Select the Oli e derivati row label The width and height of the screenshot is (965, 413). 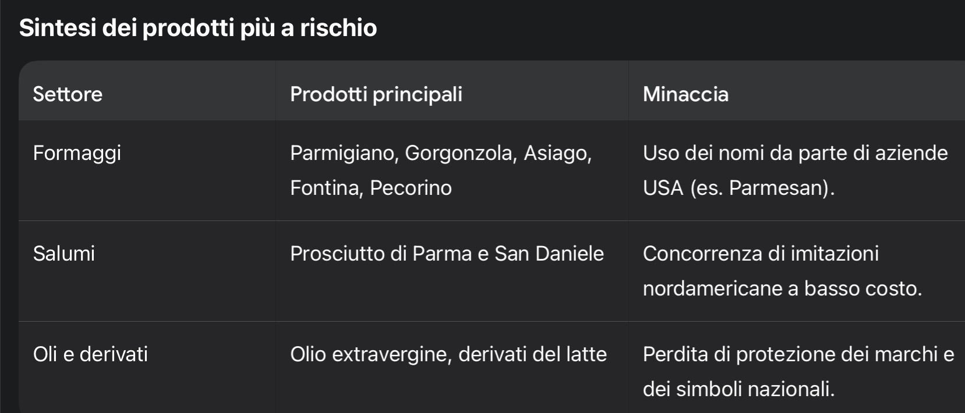[x=90, y=354]
